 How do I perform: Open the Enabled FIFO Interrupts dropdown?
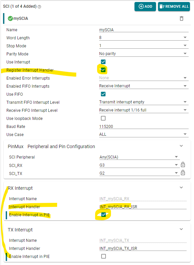tap(144, 86)
